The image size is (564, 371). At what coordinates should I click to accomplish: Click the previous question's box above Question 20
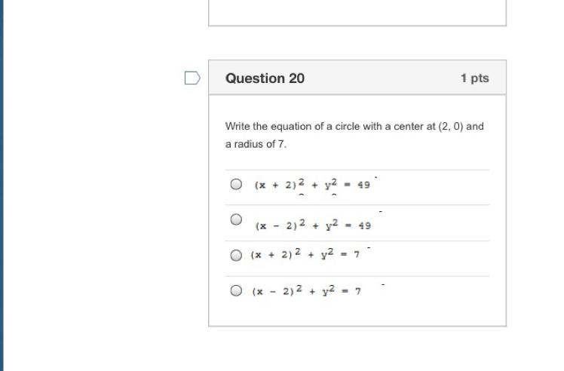[x=357, y=12]
